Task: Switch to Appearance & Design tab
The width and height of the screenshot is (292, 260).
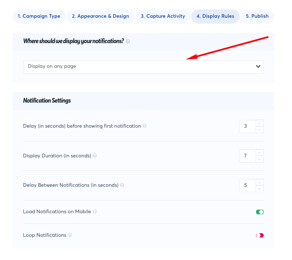Action: [x=100, y=16]
